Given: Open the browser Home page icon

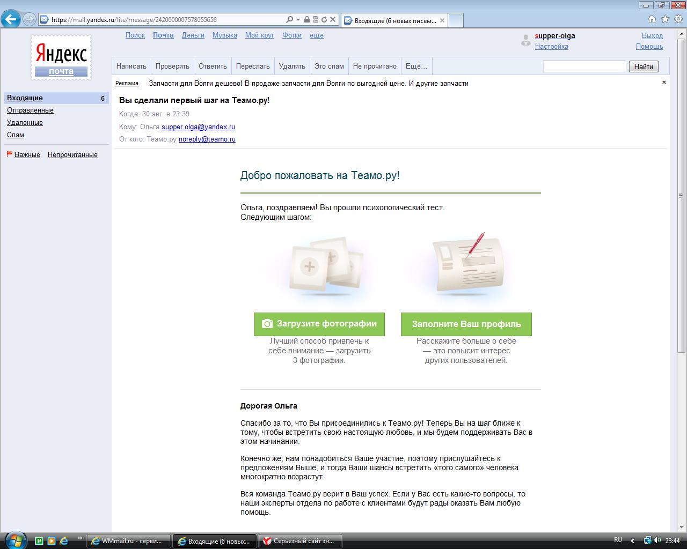Looking at the screenshot, I should pos(652,19).
